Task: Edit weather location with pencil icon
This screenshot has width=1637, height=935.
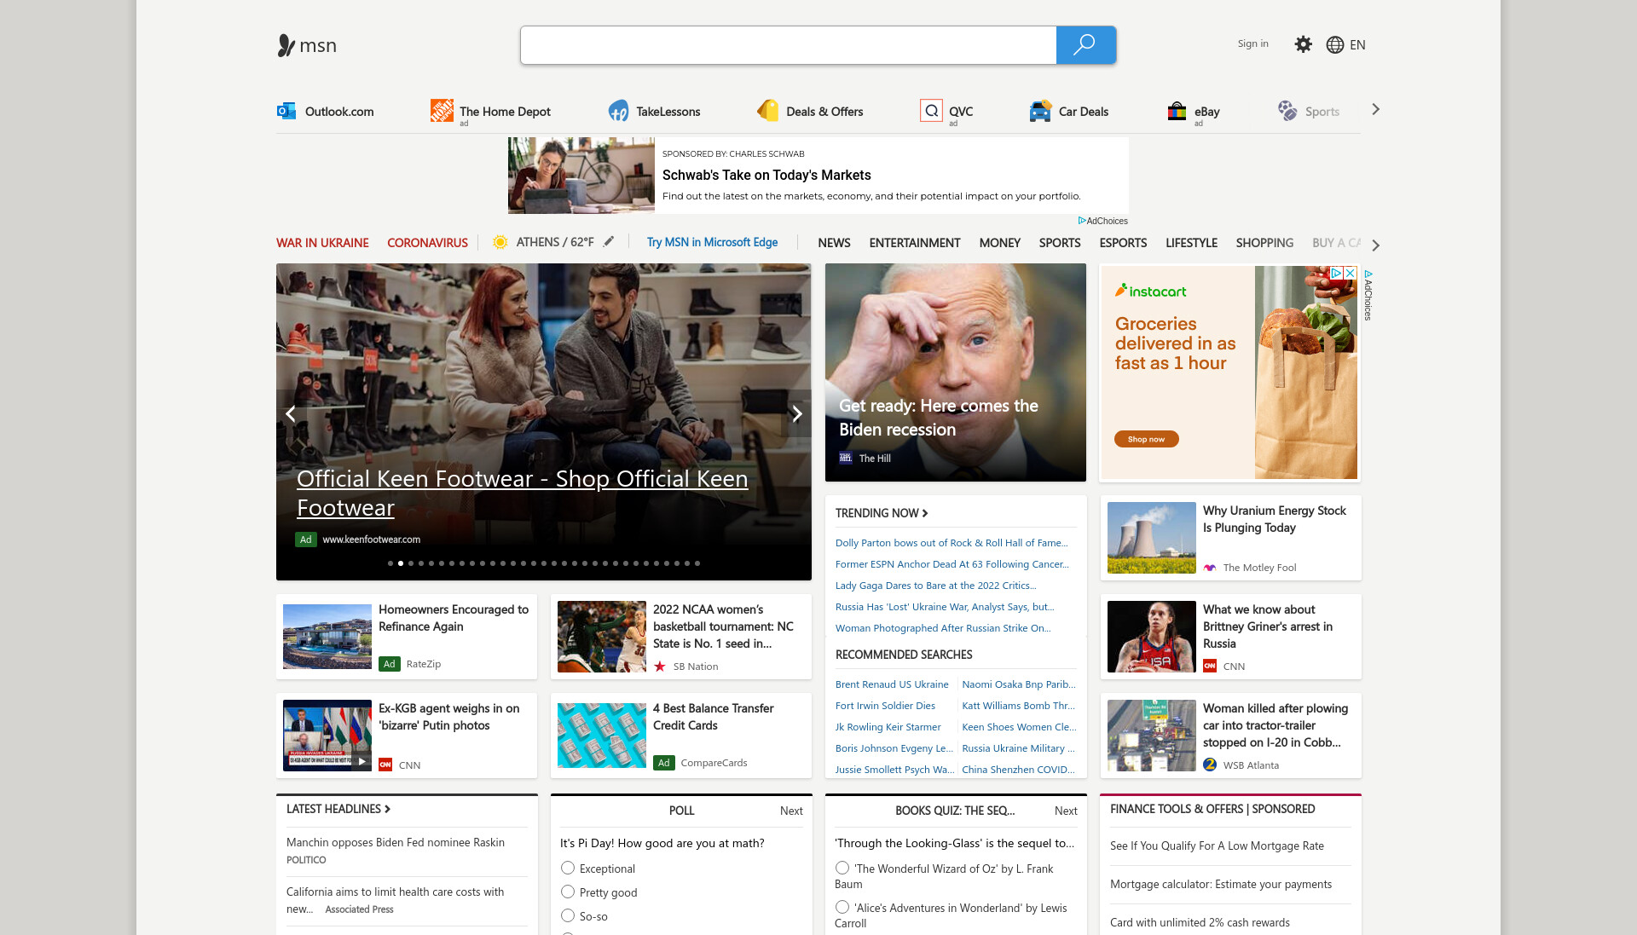Action: pos(609,242)
